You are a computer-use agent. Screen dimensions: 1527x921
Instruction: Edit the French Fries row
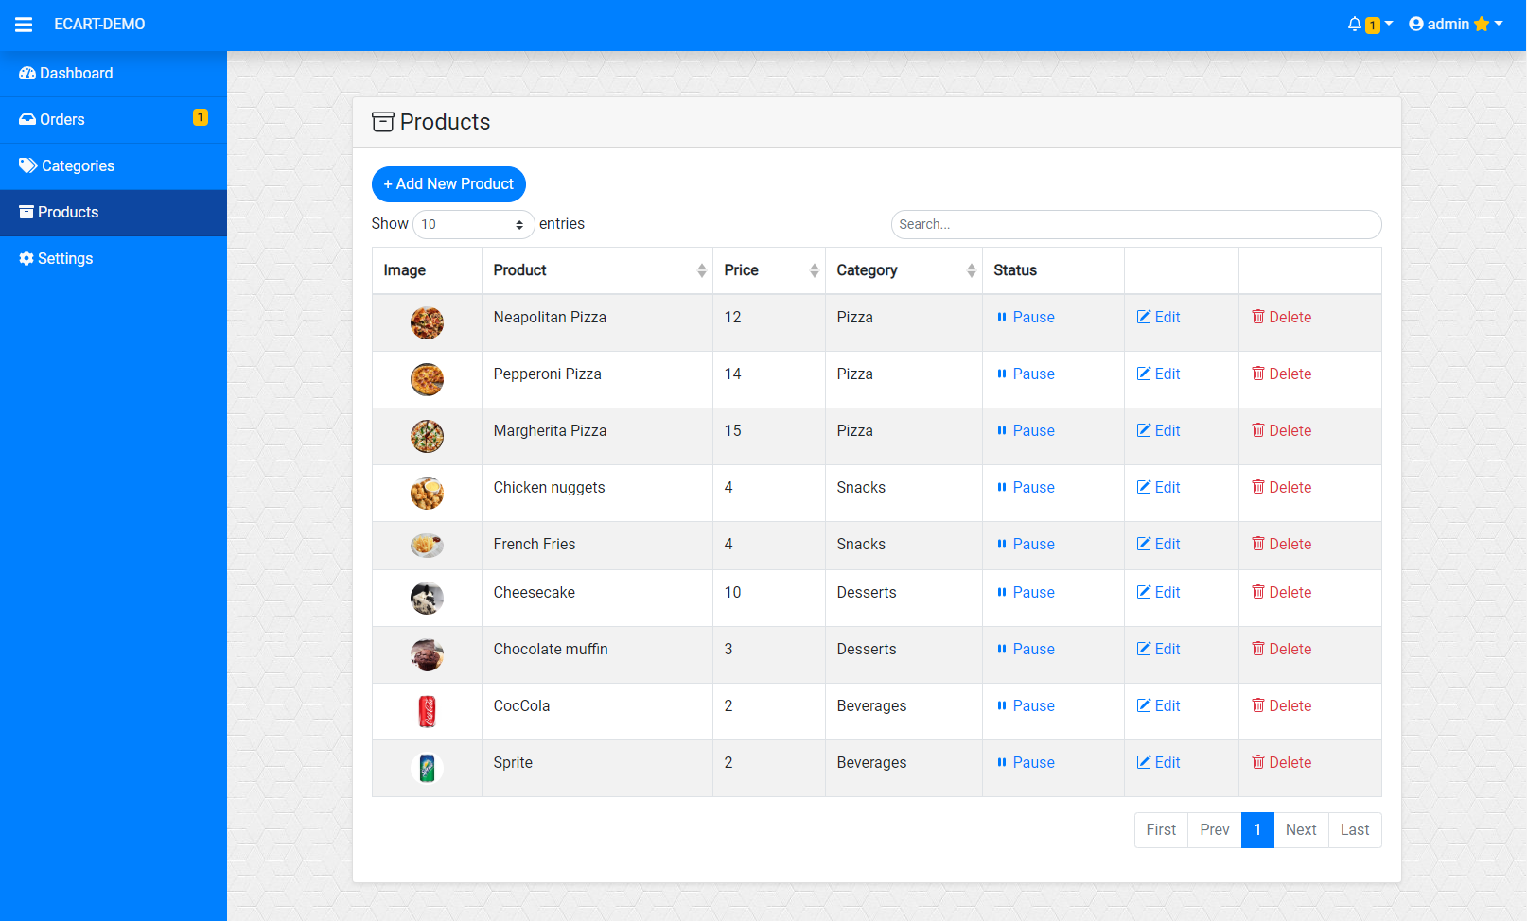pyautogui.click(x=1158, y=545)
